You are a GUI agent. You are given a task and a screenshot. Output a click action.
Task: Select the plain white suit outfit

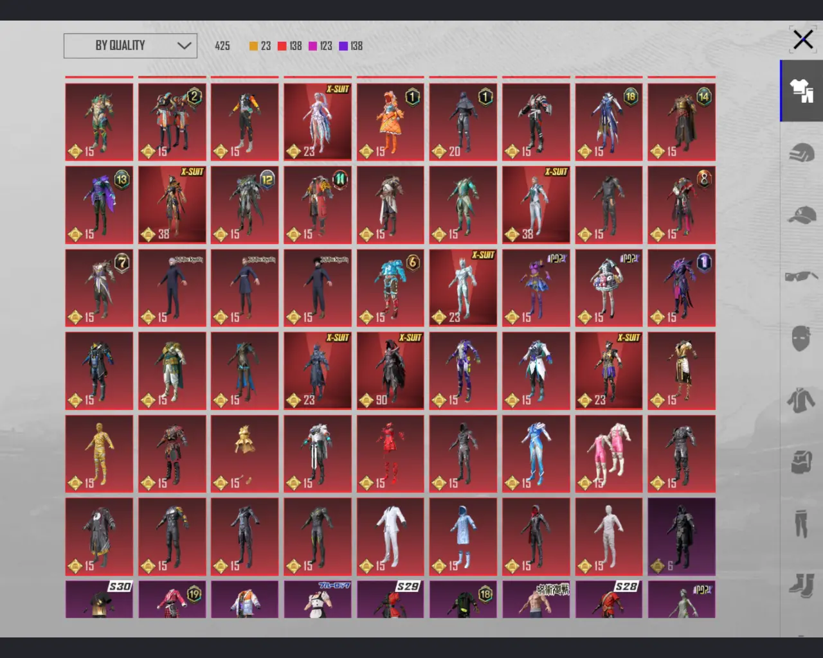(390, 537)
